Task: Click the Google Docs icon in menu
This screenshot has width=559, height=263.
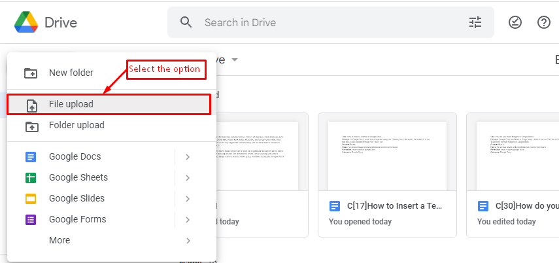Action: coord(31,156)
